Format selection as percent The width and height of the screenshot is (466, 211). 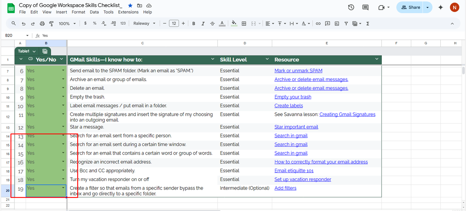click(95, 23)
